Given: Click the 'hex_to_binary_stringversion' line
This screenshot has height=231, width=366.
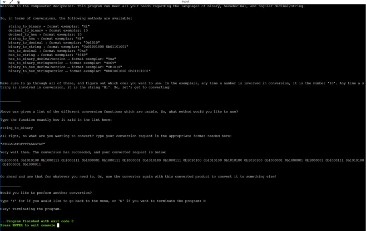Looking at the screenshot, I should point(62,63).
